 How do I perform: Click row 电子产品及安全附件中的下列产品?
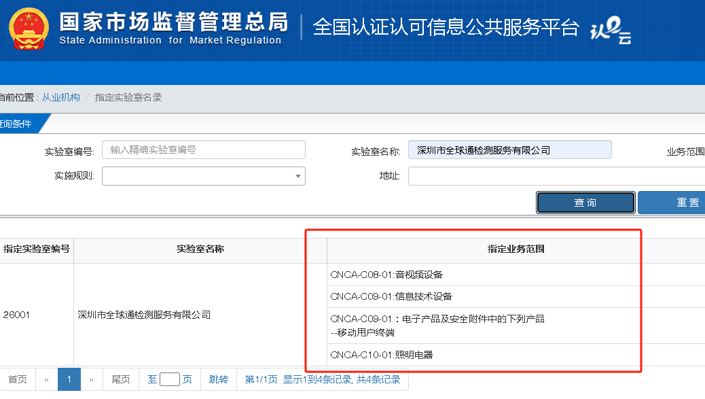click(x=516, y=326)
